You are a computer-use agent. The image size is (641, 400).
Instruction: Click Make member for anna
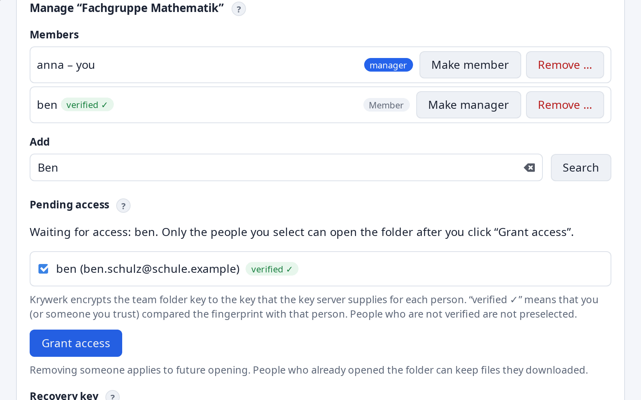(x=470, y=65)
